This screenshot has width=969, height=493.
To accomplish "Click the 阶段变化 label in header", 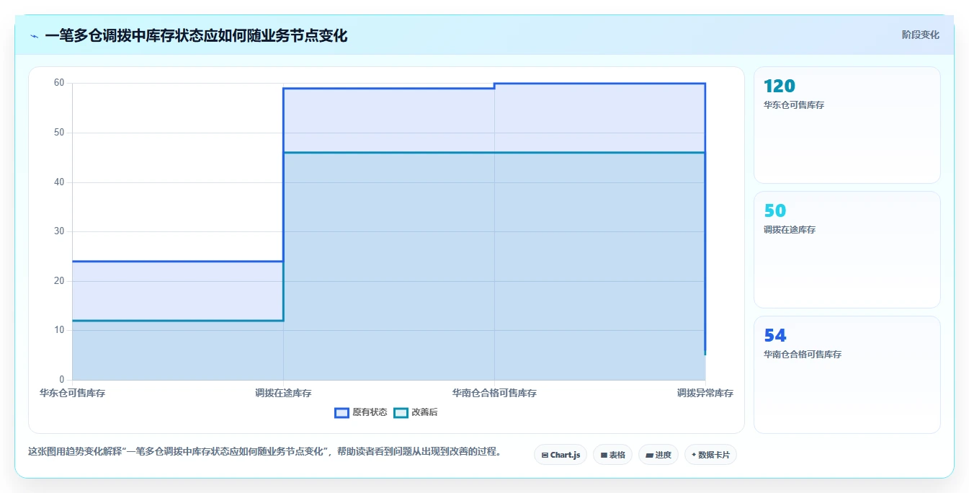I will pyautogui.click(x=920, y=35).
